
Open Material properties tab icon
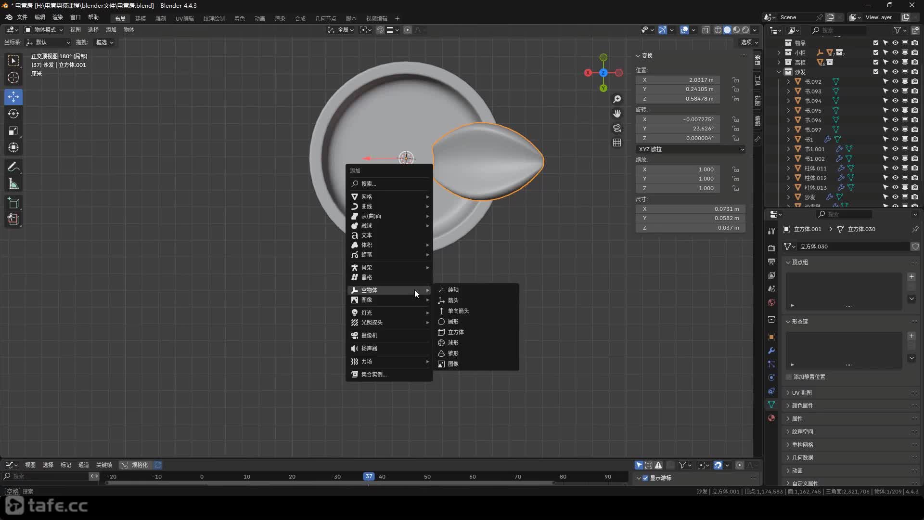tap(771, 418)
